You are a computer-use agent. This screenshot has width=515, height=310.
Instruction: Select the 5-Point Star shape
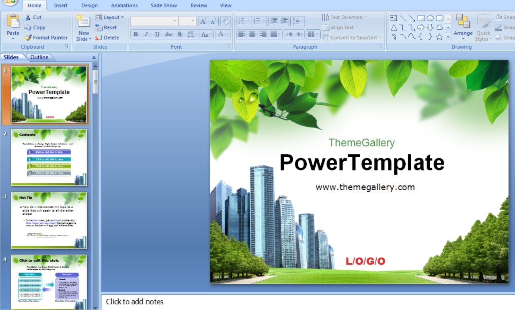coord(440,37)
